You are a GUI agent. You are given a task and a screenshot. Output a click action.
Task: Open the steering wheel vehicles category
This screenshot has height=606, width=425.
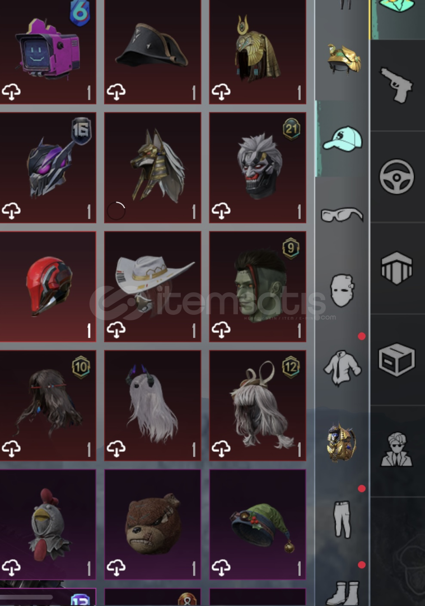pos(397,177)
